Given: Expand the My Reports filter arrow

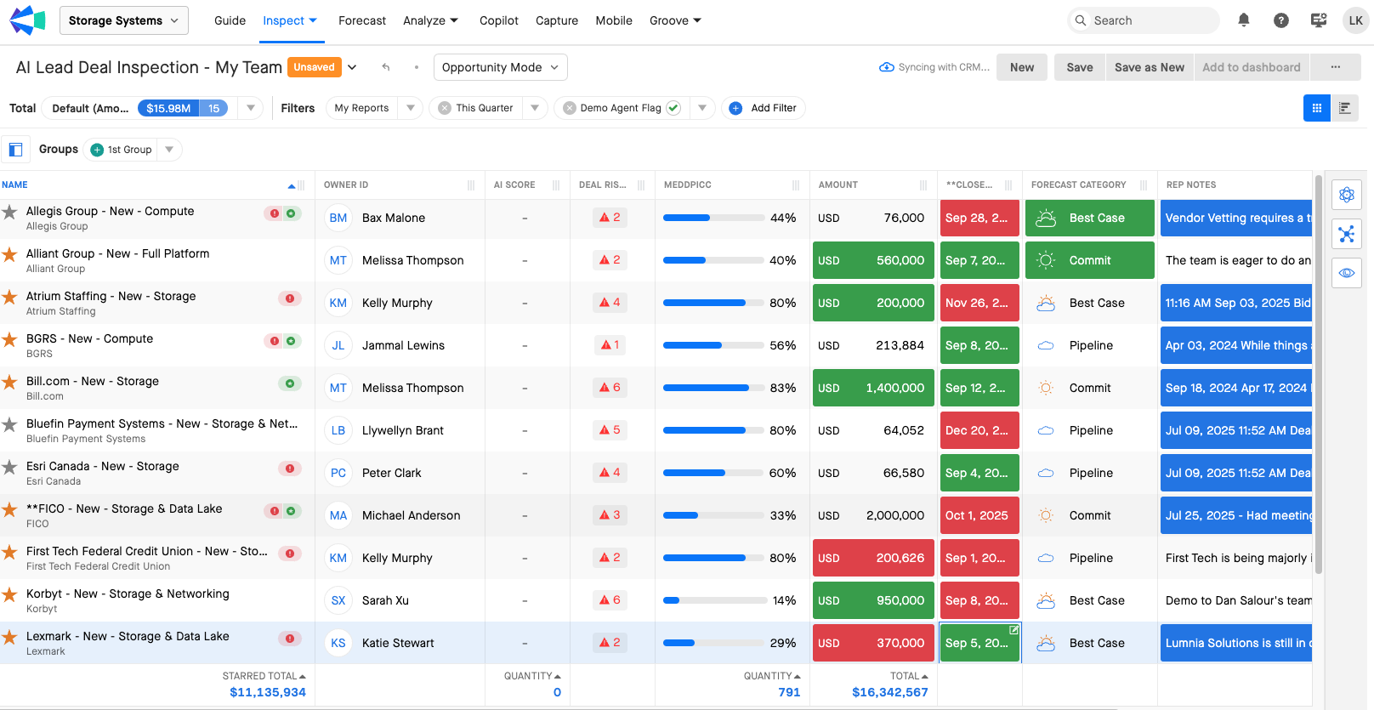Looking at the screenshot, I should [x=411, y=108].
